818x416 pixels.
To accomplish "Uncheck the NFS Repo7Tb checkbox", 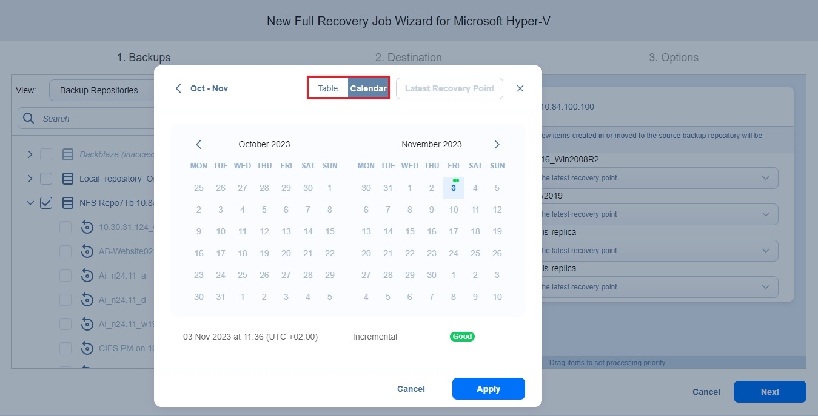I will coord(46,203).
